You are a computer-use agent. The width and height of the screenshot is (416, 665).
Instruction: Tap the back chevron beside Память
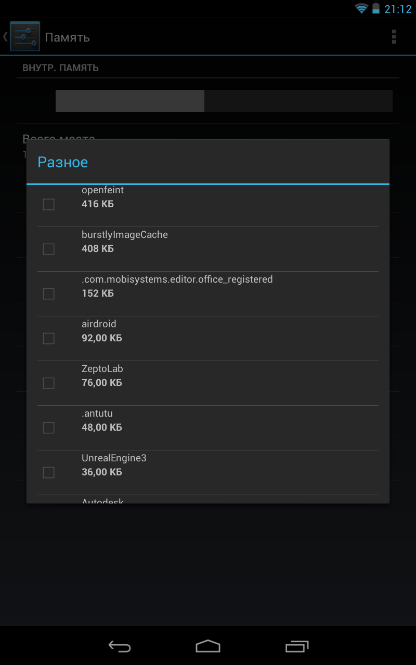(5, 36)
